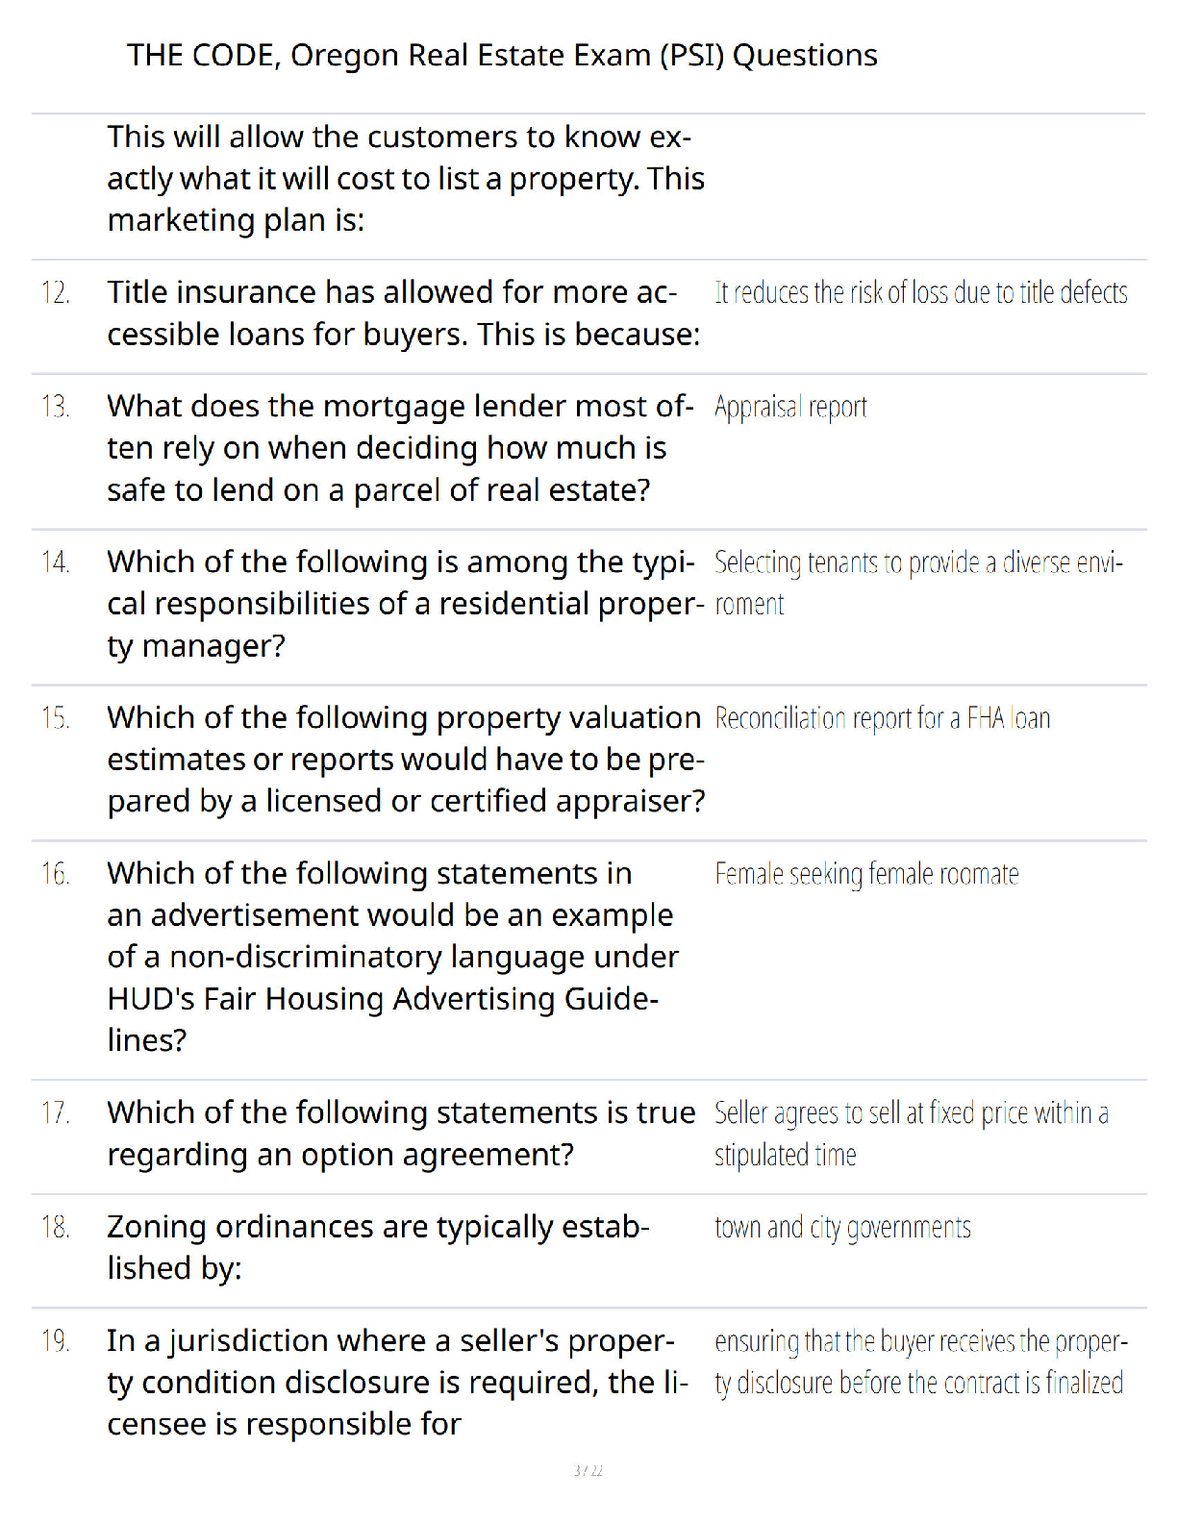Click 'town and city governments' answer

tap(842, 1228)
